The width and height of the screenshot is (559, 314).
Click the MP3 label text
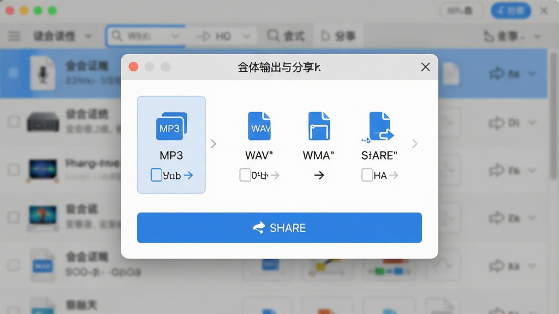[x=171, y=155]
